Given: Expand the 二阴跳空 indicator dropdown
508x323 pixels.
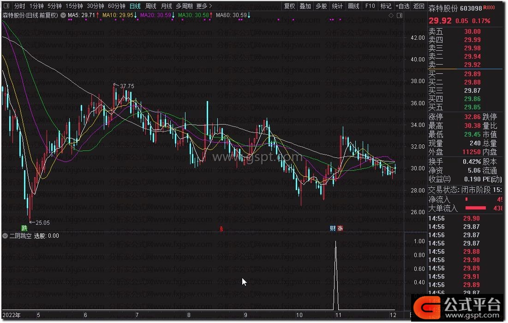Looking at the screenshot, I should tap(5, 236).
